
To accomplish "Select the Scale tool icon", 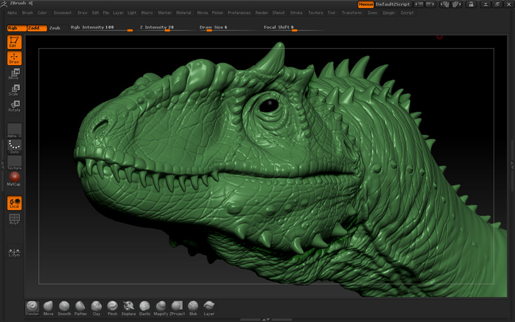I will click(14, 90).
